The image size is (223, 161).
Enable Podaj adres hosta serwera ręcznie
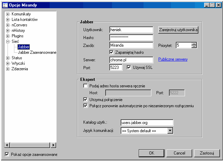pos(86,86)
